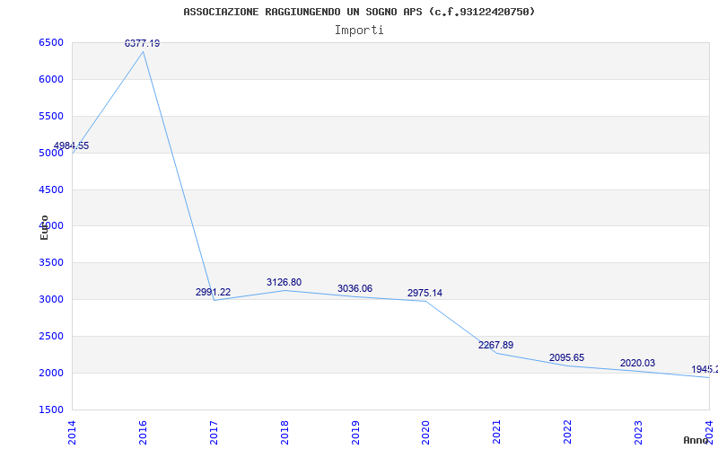
Task: Click the y-axis value 2000
Action: [51, 373]
